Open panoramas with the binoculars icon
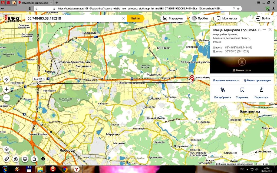277x173 pixels. pos(16,159)
